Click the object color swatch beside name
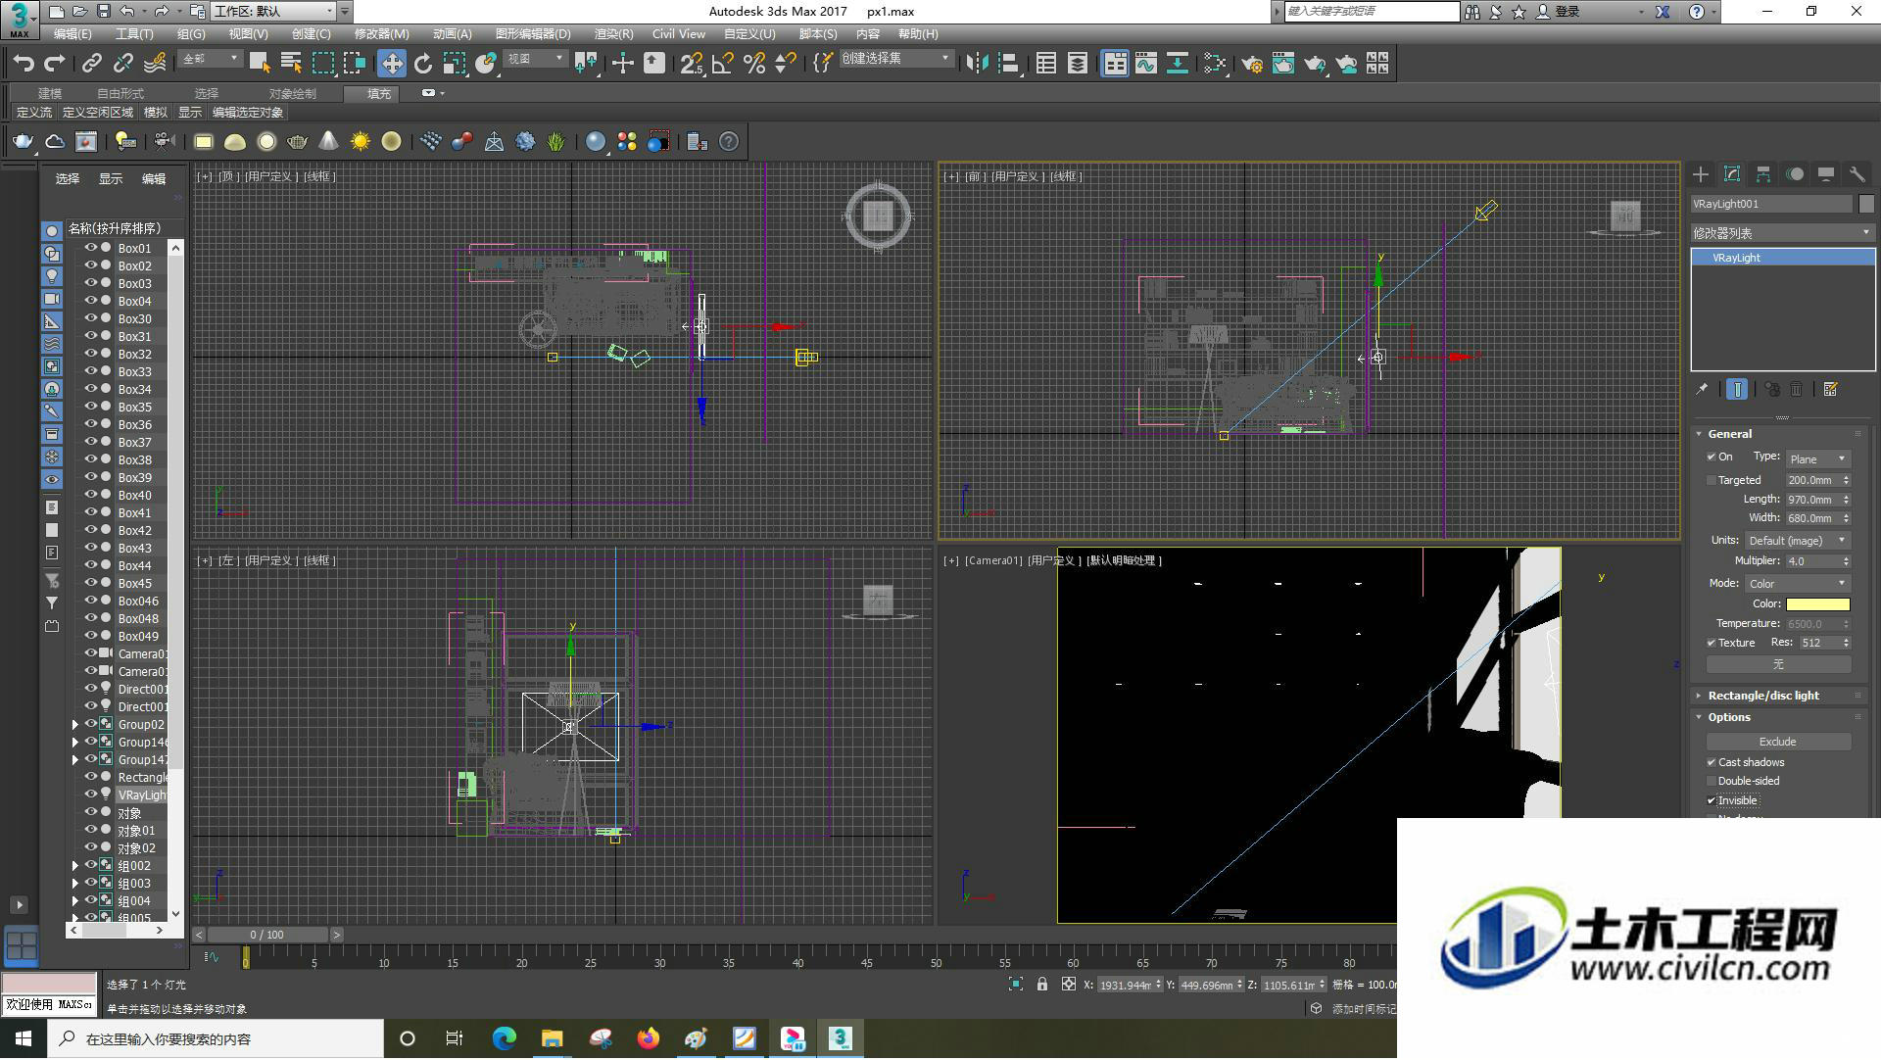Viewport: 1881px width, 1060px height. 1866,204
